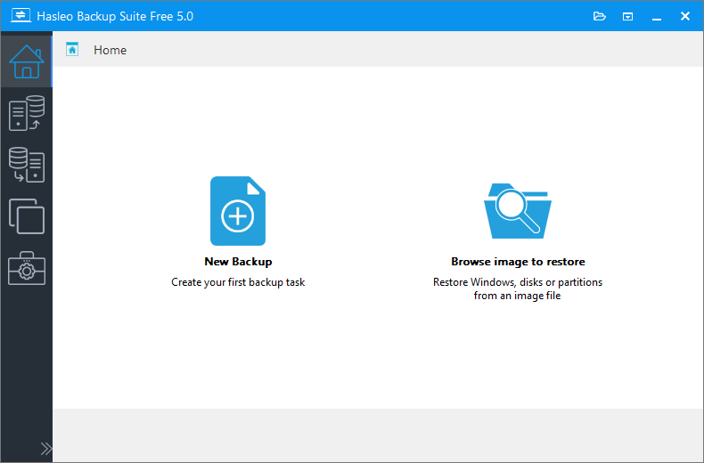704x463 pixels.
Task: Click the Home breadcrumb text
Action: point(110,50)
